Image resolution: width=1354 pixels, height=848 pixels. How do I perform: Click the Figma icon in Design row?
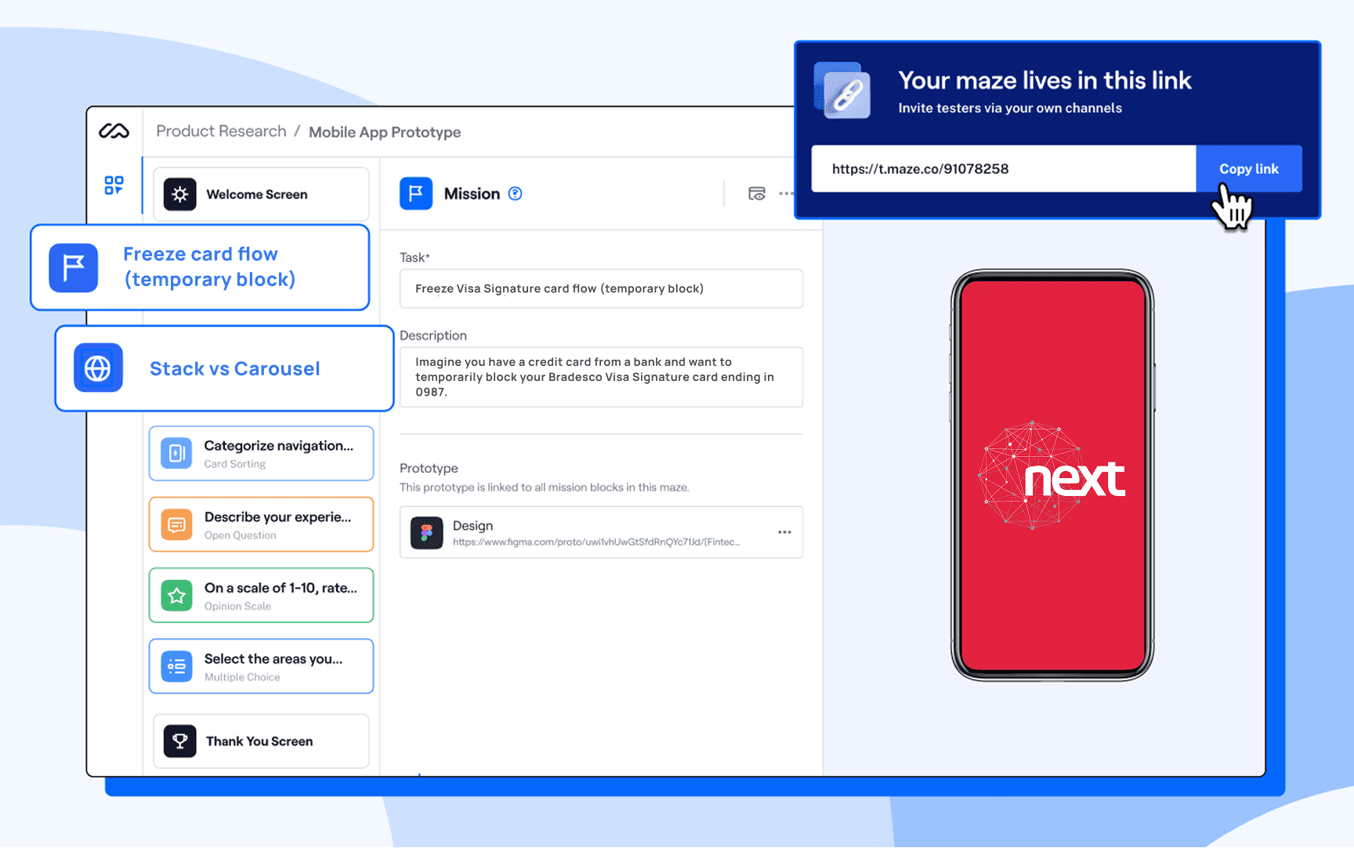click(x=427, y=533)
